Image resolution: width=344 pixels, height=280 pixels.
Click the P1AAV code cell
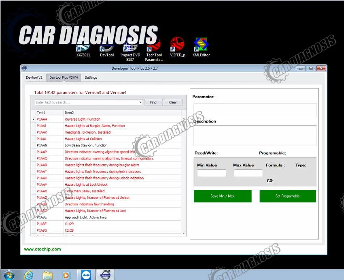50,185
